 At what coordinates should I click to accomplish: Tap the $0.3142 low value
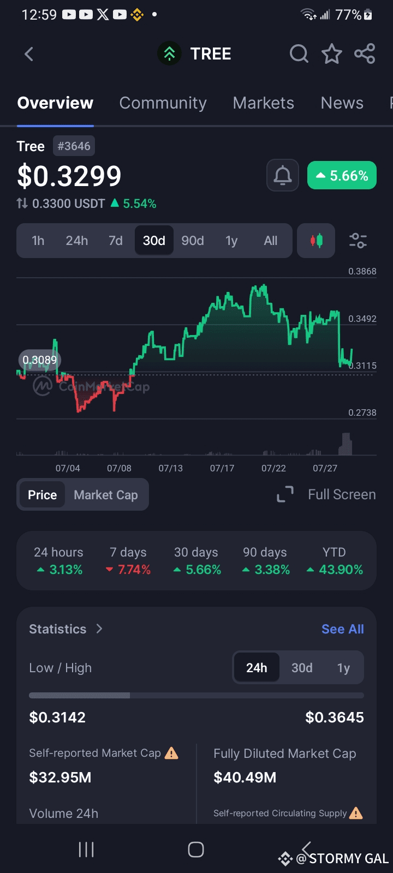(57, 717)
